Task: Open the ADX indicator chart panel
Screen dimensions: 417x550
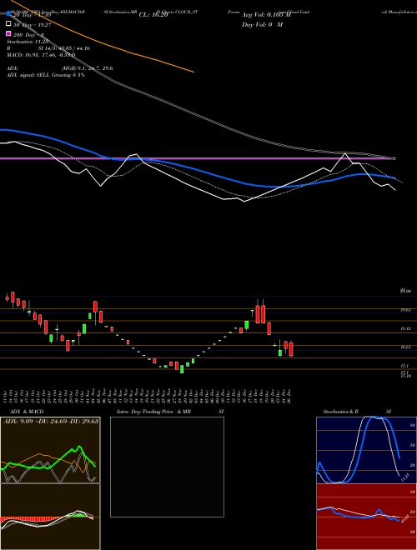Action: click(50, 450)
